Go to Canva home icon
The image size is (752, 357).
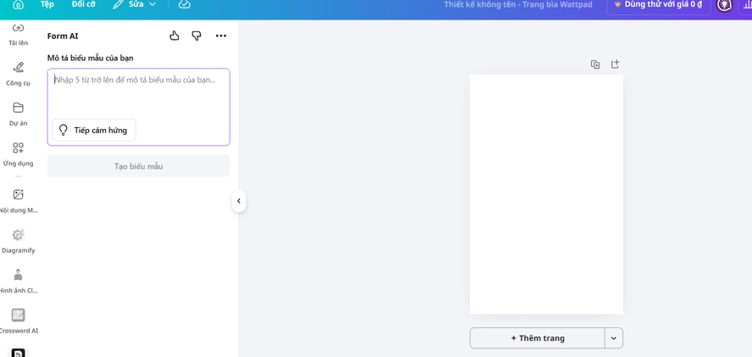point(18,4)
